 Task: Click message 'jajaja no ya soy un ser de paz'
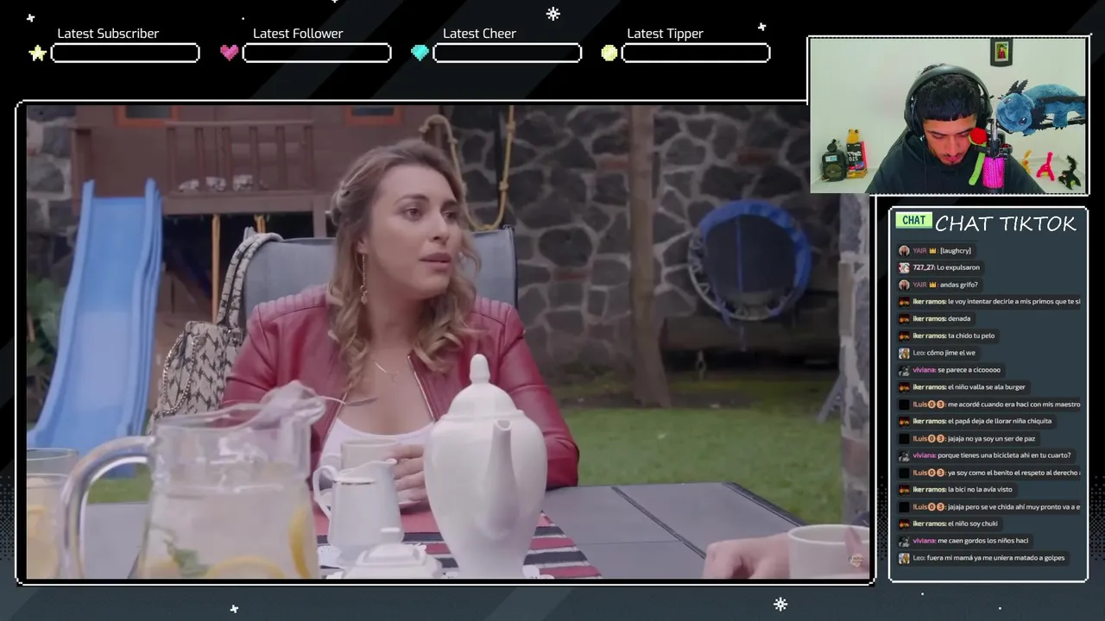click(973, 438)
